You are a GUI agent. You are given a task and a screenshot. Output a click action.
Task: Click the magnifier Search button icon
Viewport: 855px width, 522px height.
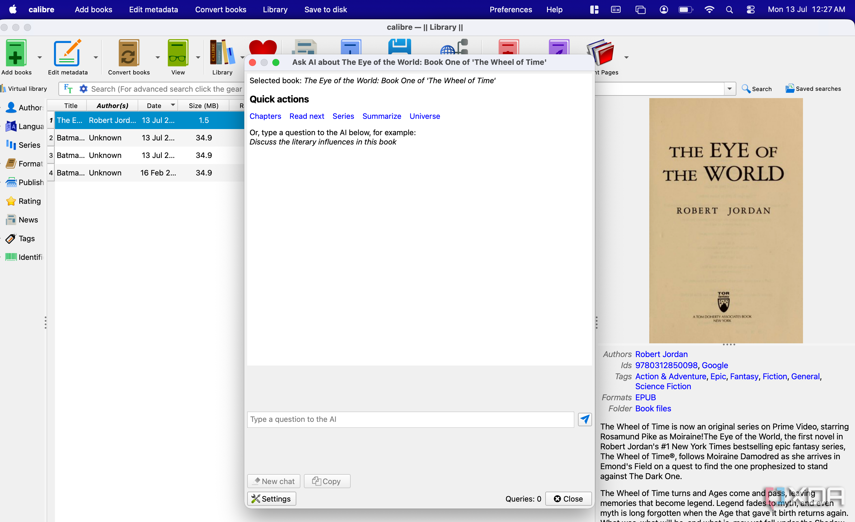pos(746,89)
